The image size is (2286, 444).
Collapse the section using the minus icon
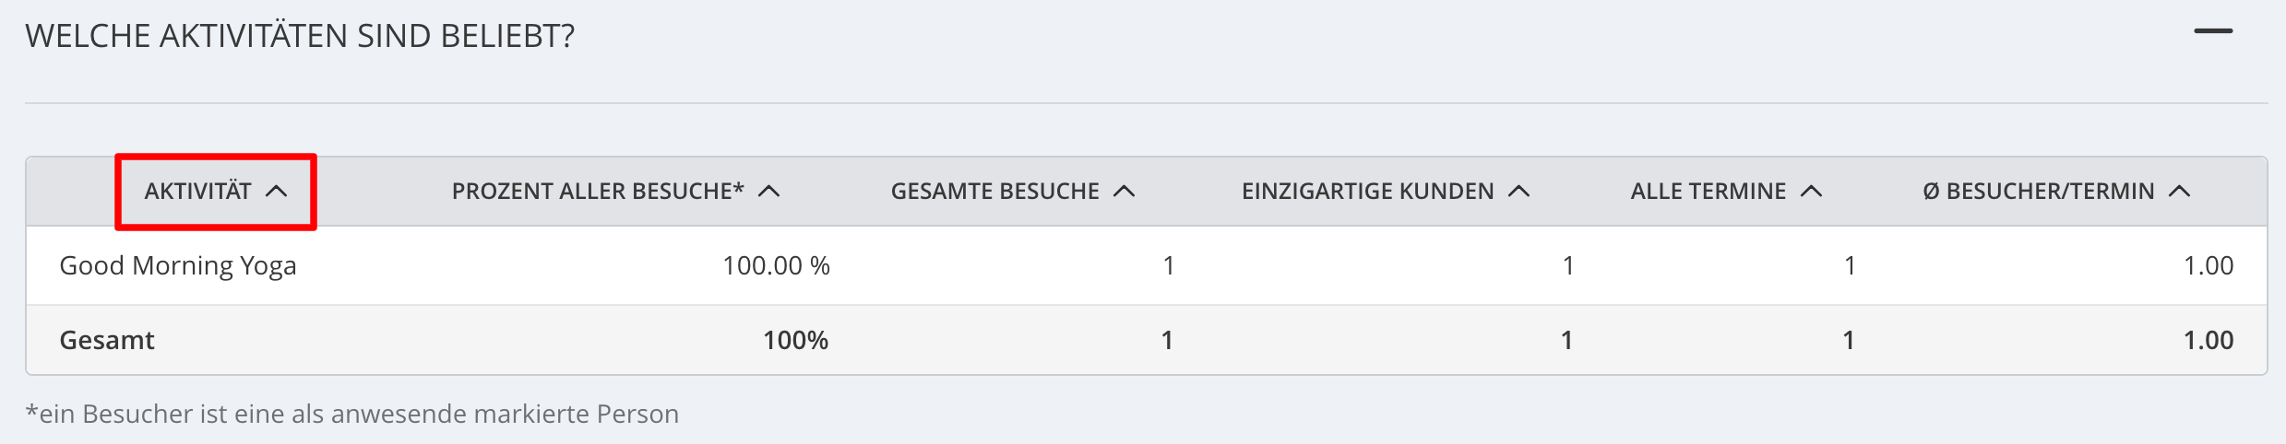[2213, 31]
